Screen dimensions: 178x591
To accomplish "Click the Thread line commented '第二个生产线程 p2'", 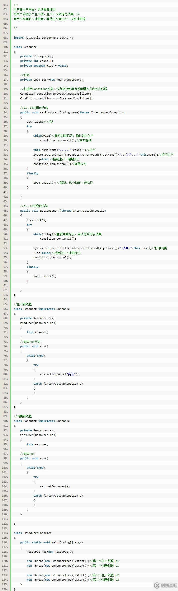I will pos(73,575).
